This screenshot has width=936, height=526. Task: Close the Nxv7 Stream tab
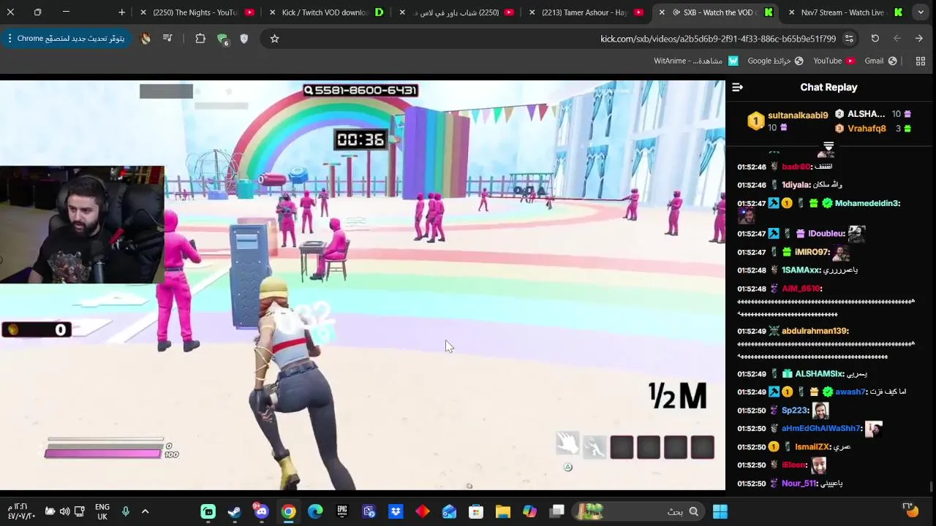coord(791,12)
